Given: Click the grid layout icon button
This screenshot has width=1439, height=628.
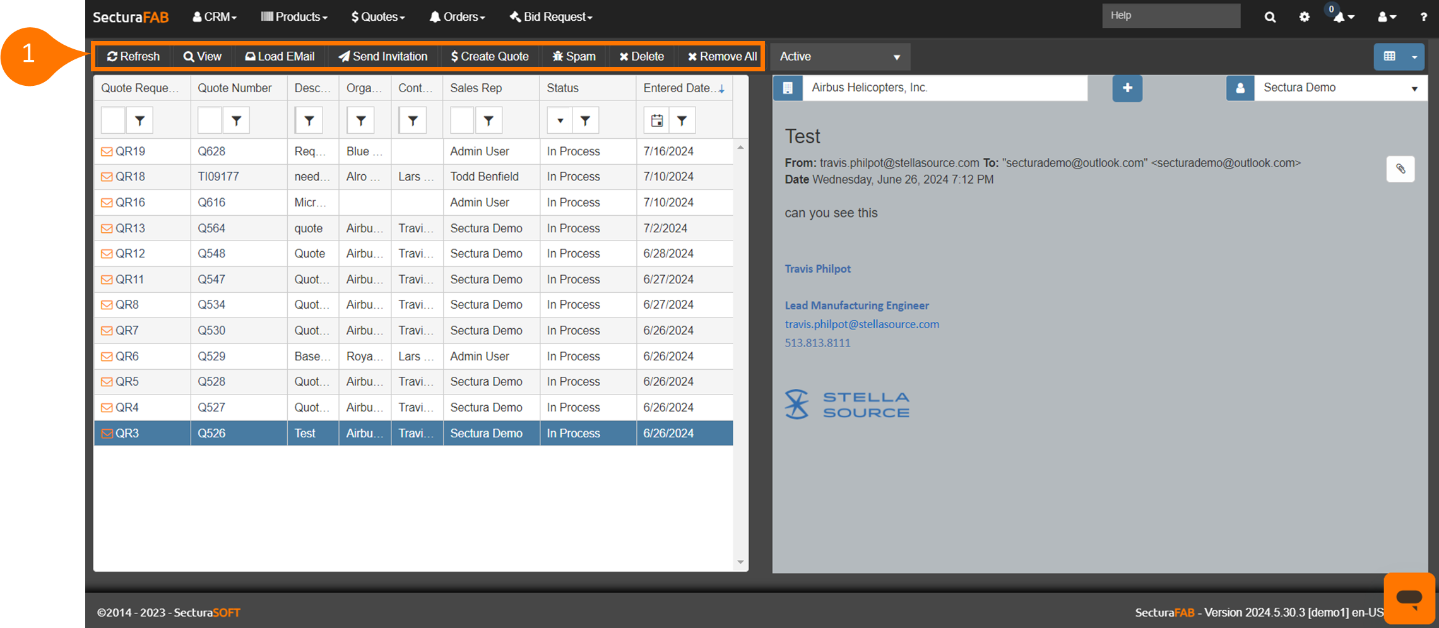Looking at the screenshot, I should coord(1389,56).
